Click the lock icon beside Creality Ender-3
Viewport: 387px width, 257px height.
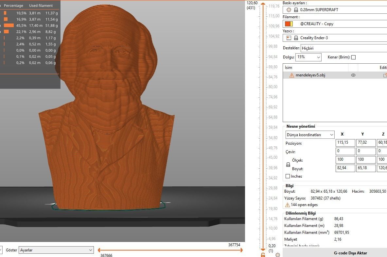(x=296, y=38)
